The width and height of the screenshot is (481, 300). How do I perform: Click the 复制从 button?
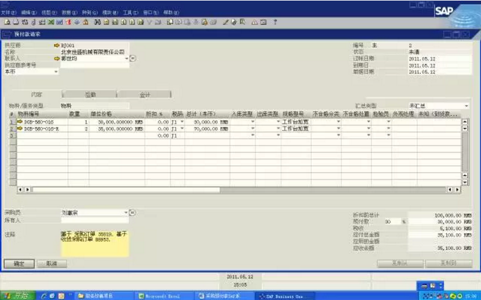(x=400, y=263)
